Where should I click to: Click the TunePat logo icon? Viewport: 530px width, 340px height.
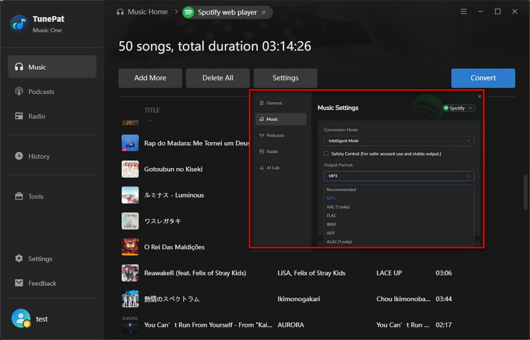[x=19, y=24]
